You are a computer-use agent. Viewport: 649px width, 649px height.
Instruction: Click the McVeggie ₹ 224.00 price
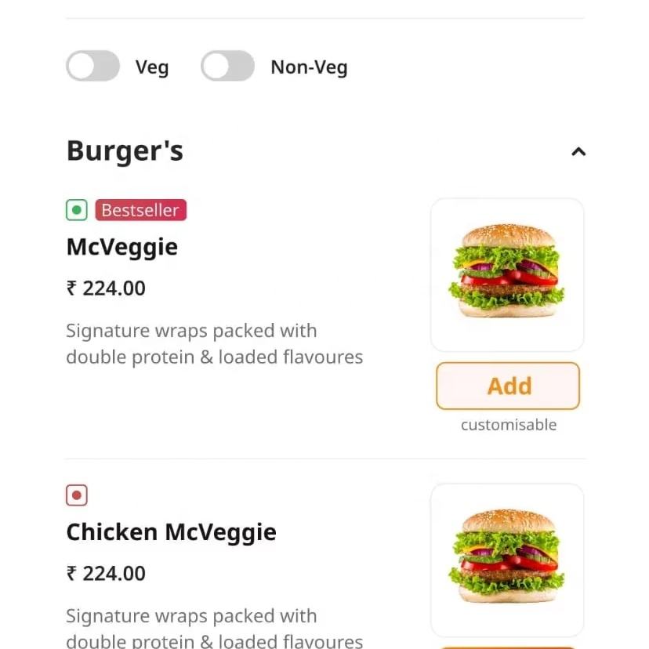pos(106,288)
